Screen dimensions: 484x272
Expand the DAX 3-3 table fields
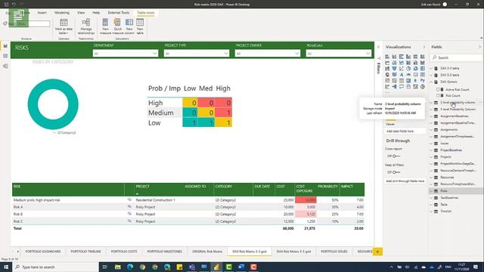(x=431, y=68)
